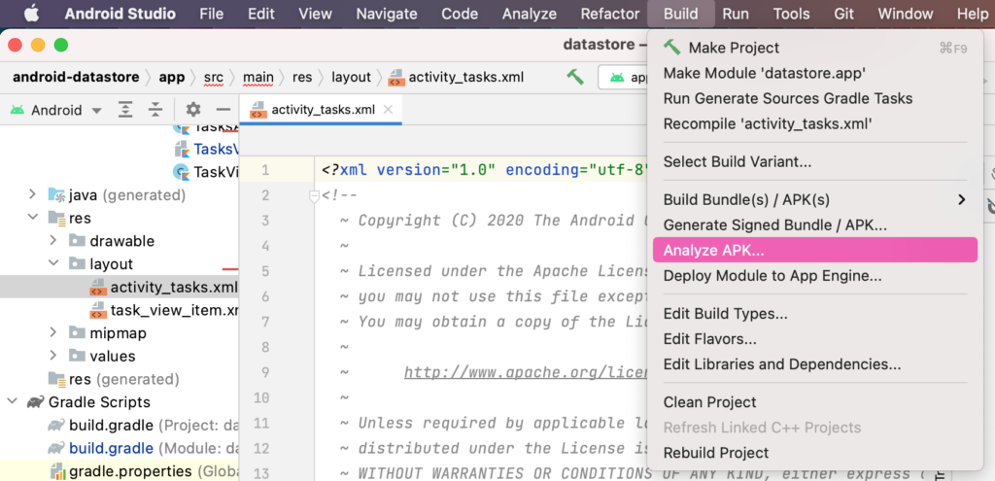Open the Help menu
Screen dimensions: 995x481
pos(972,14)
